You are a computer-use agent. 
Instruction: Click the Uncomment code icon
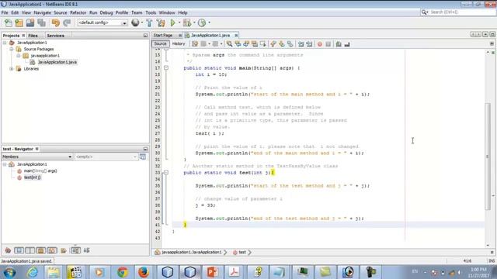point(347,44)
